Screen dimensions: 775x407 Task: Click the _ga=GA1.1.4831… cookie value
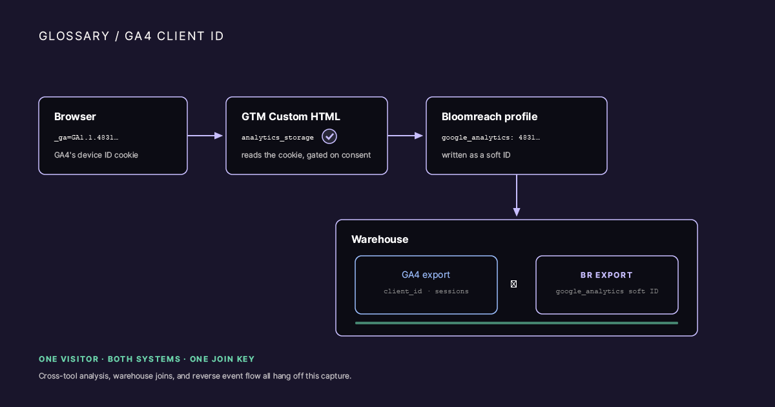pos(86,138)
